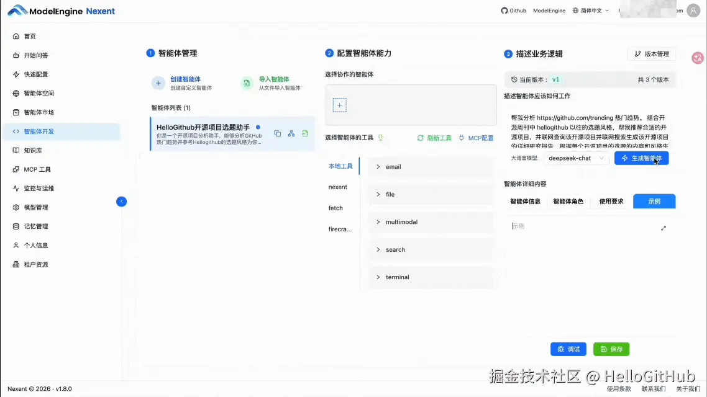Click the plus icon for 创建智能体
707x397 pixels.
[158, 83]
